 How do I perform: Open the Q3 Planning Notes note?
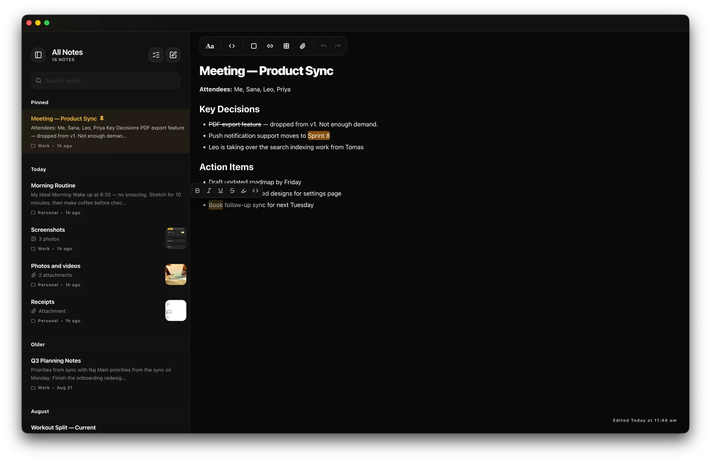(106, 374)
